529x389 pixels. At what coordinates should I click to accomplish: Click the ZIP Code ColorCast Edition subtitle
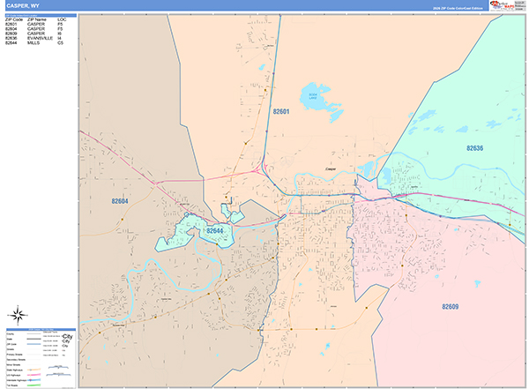pyautogui.click(x=457, y=7)
